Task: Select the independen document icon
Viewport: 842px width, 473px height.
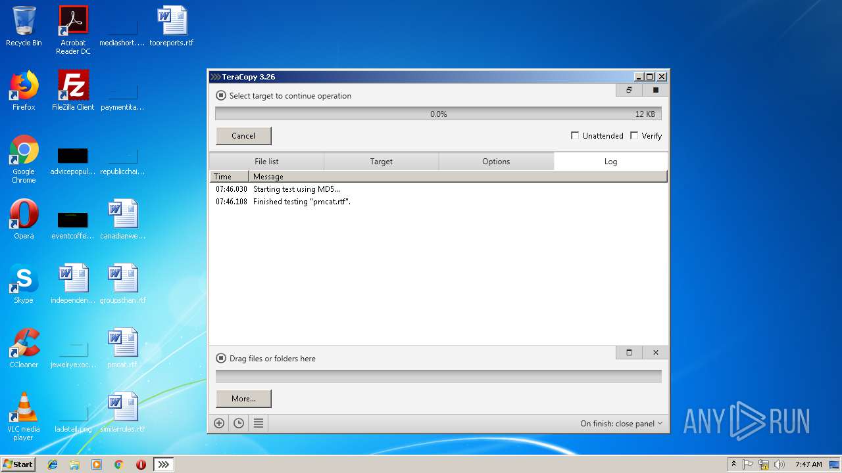Action: [x=73, y=284]
